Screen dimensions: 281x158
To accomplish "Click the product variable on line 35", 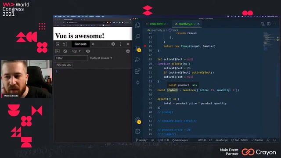I will point(172,90).
